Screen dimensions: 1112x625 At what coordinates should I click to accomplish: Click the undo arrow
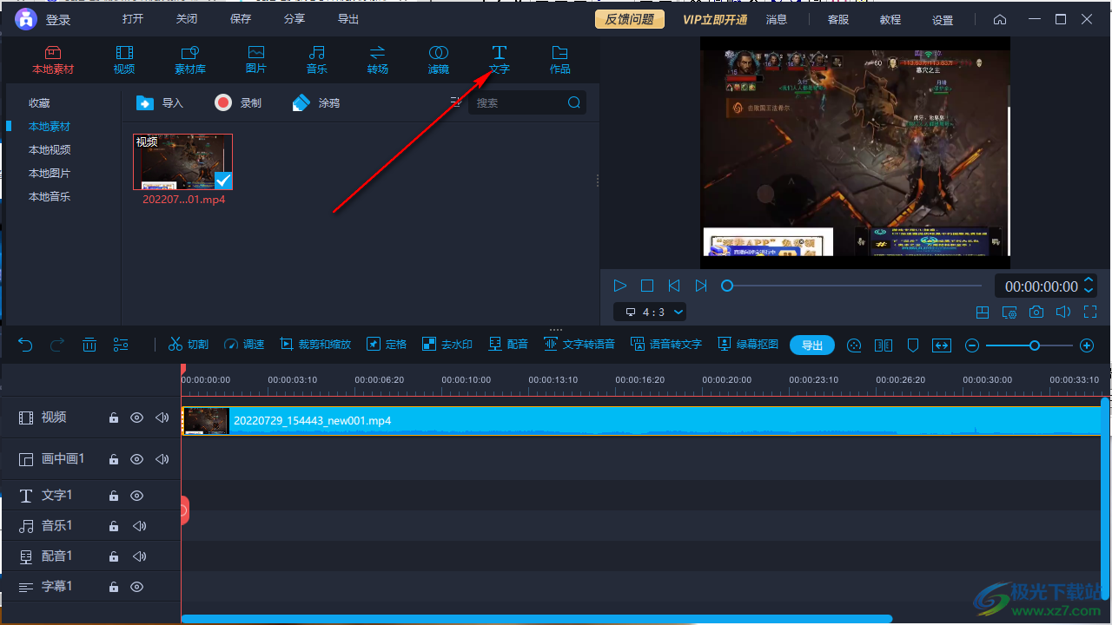25,345
